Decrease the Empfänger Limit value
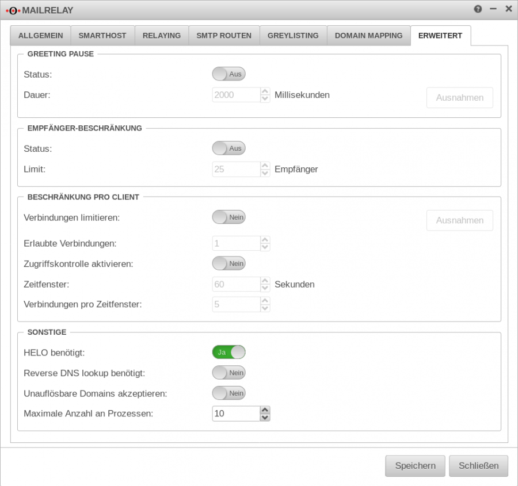Viewport: 518px width, 486px height. point(265,172)
